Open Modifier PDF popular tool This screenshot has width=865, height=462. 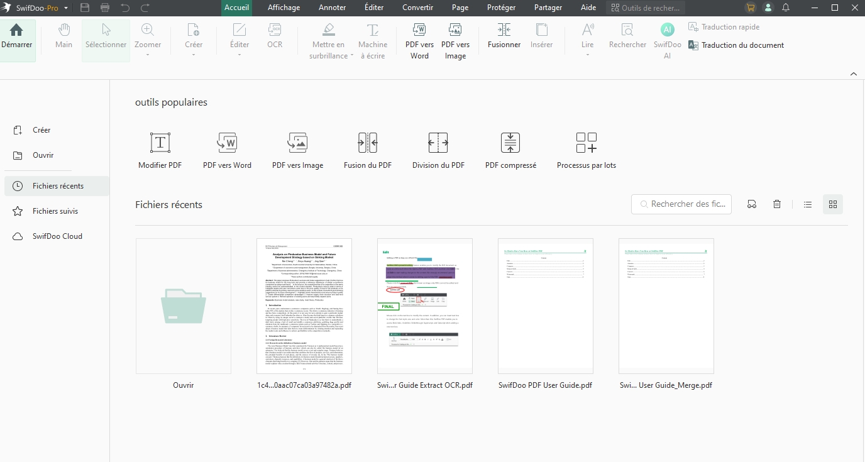[x=160, y=151]
